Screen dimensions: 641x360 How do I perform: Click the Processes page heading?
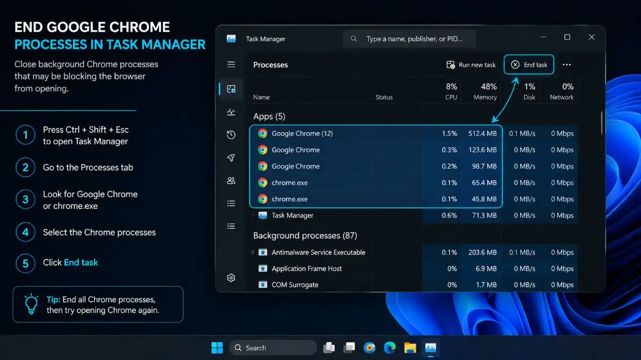[x=270, y=65]
